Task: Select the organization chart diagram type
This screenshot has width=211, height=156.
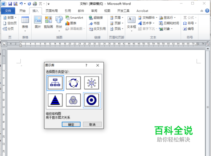Action: coord(55,83)
